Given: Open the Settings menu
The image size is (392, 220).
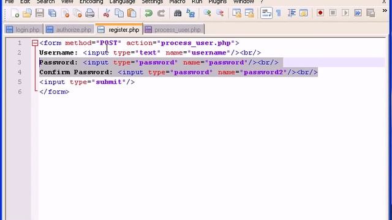Looking at the screenshot, I should pos(153,2).
